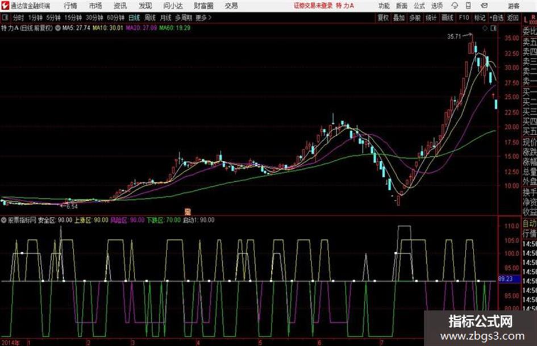Add stock via 自选 button
This screenshot has width=537, height=346.
497,18
